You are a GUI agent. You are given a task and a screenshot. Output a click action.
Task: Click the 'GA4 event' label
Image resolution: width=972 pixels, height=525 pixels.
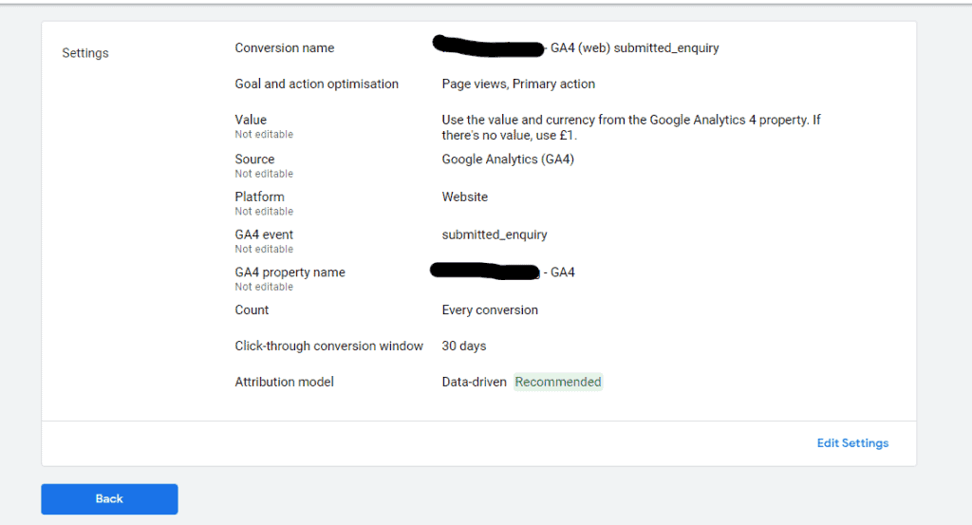(264, 234)
